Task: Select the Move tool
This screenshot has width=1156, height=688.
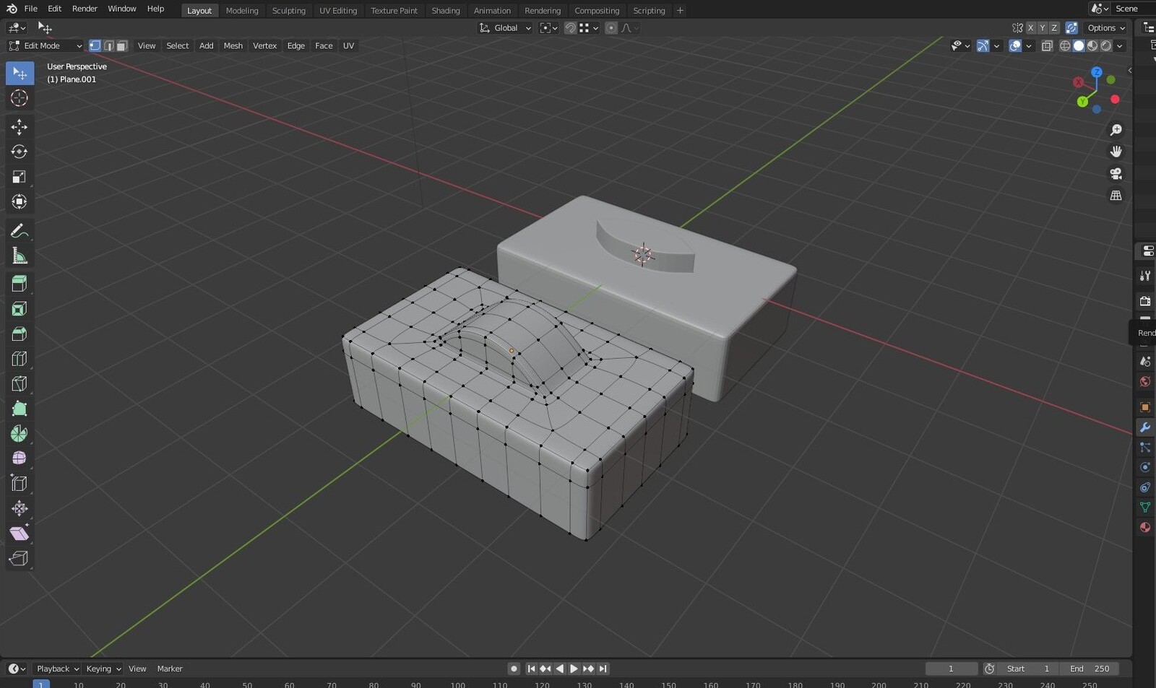Action: [20, 127]
